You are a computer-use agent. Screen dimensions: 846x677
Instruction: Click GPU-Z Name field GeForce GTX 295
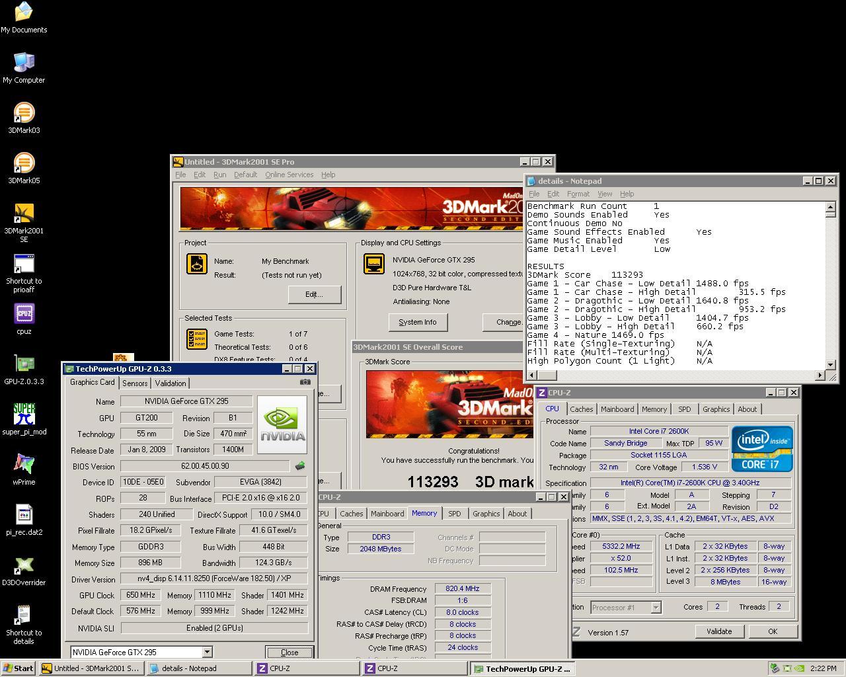pos(186,401)
